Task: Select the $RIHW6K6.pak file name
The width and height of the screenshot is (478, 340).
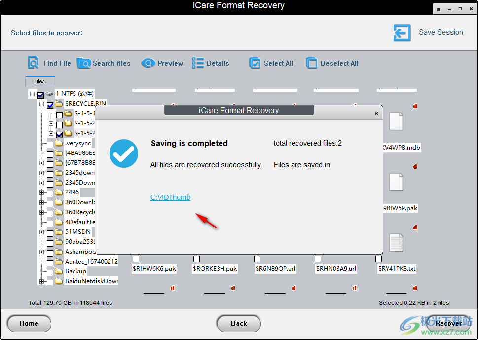Action: click(154, 268)
